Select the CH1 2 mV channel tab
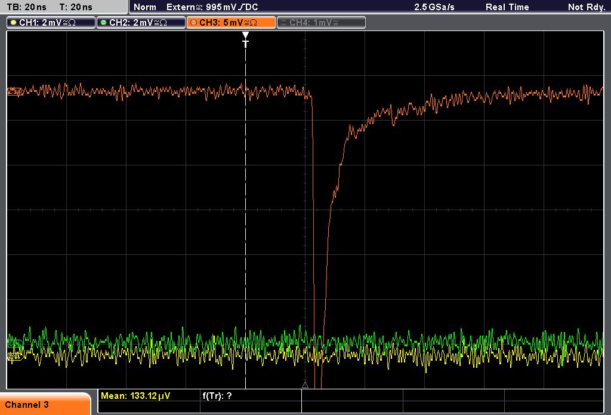Screen dimensions: 611x415 [x=51, y=22]
